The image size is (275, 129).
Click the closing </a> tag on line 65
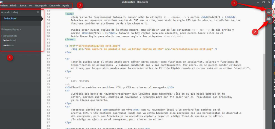point(68,52)
